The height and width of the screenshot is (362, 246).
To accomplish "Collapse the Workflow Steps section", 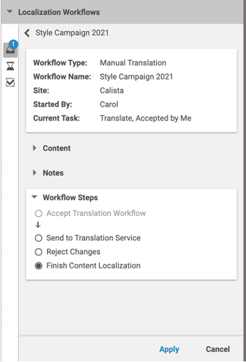I will [35, 197].
